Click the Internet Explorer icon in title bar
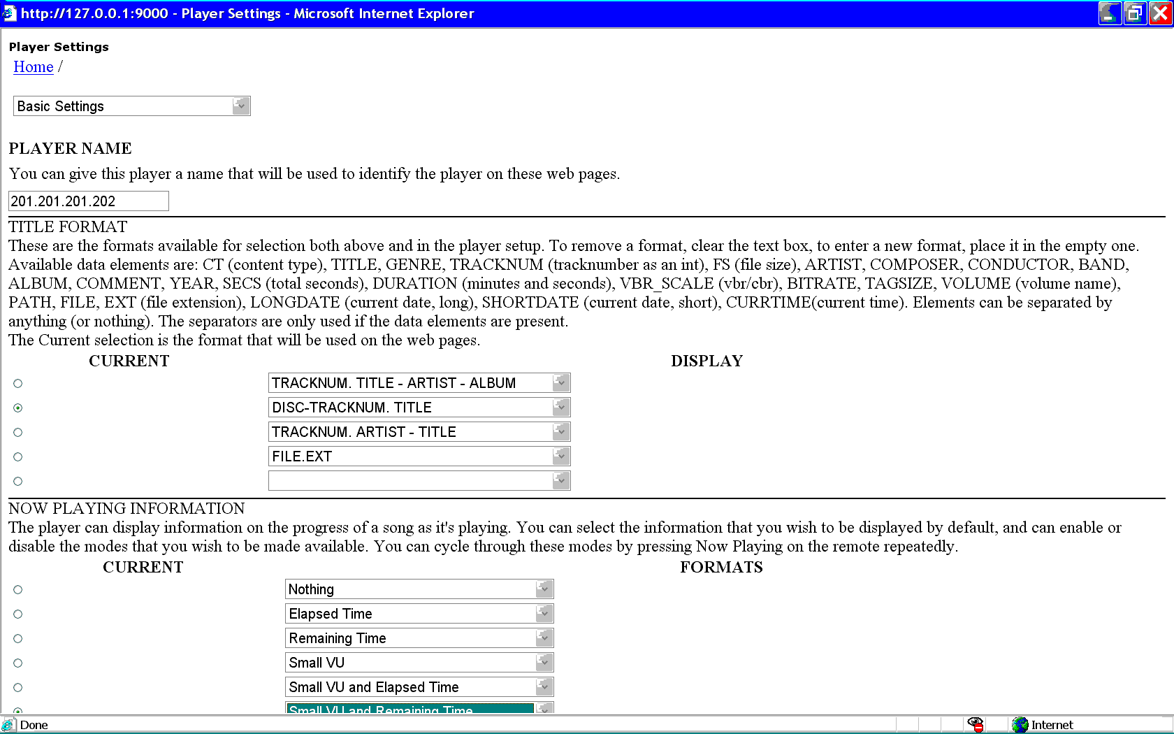The image size is (1174, 734). (9, 13)
